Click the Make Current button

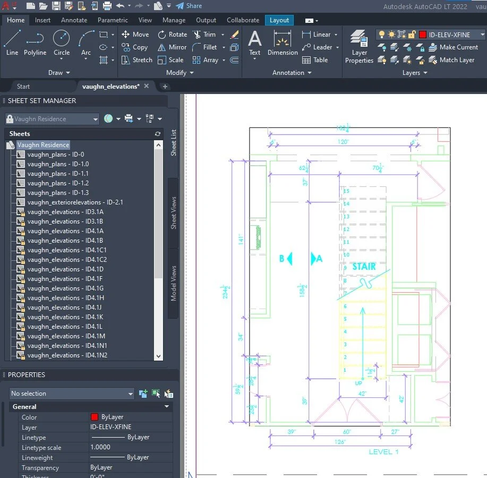coord(453,47)
